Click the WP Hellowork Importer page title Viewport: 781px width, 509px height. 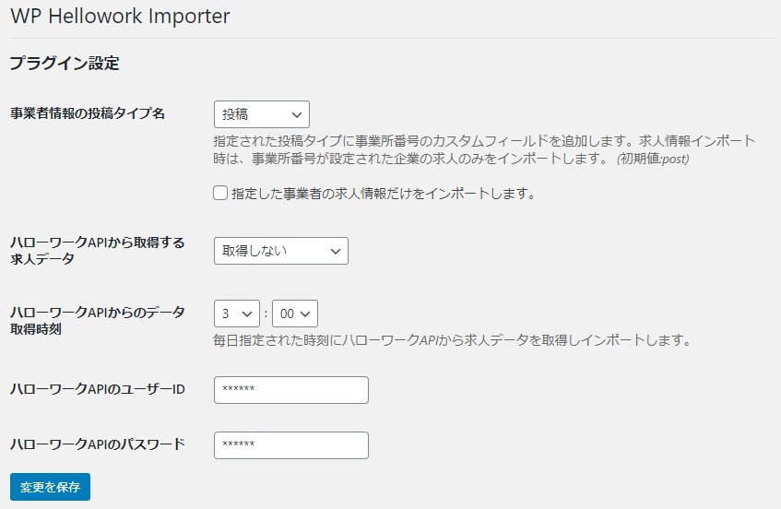(x=120, y=16)
